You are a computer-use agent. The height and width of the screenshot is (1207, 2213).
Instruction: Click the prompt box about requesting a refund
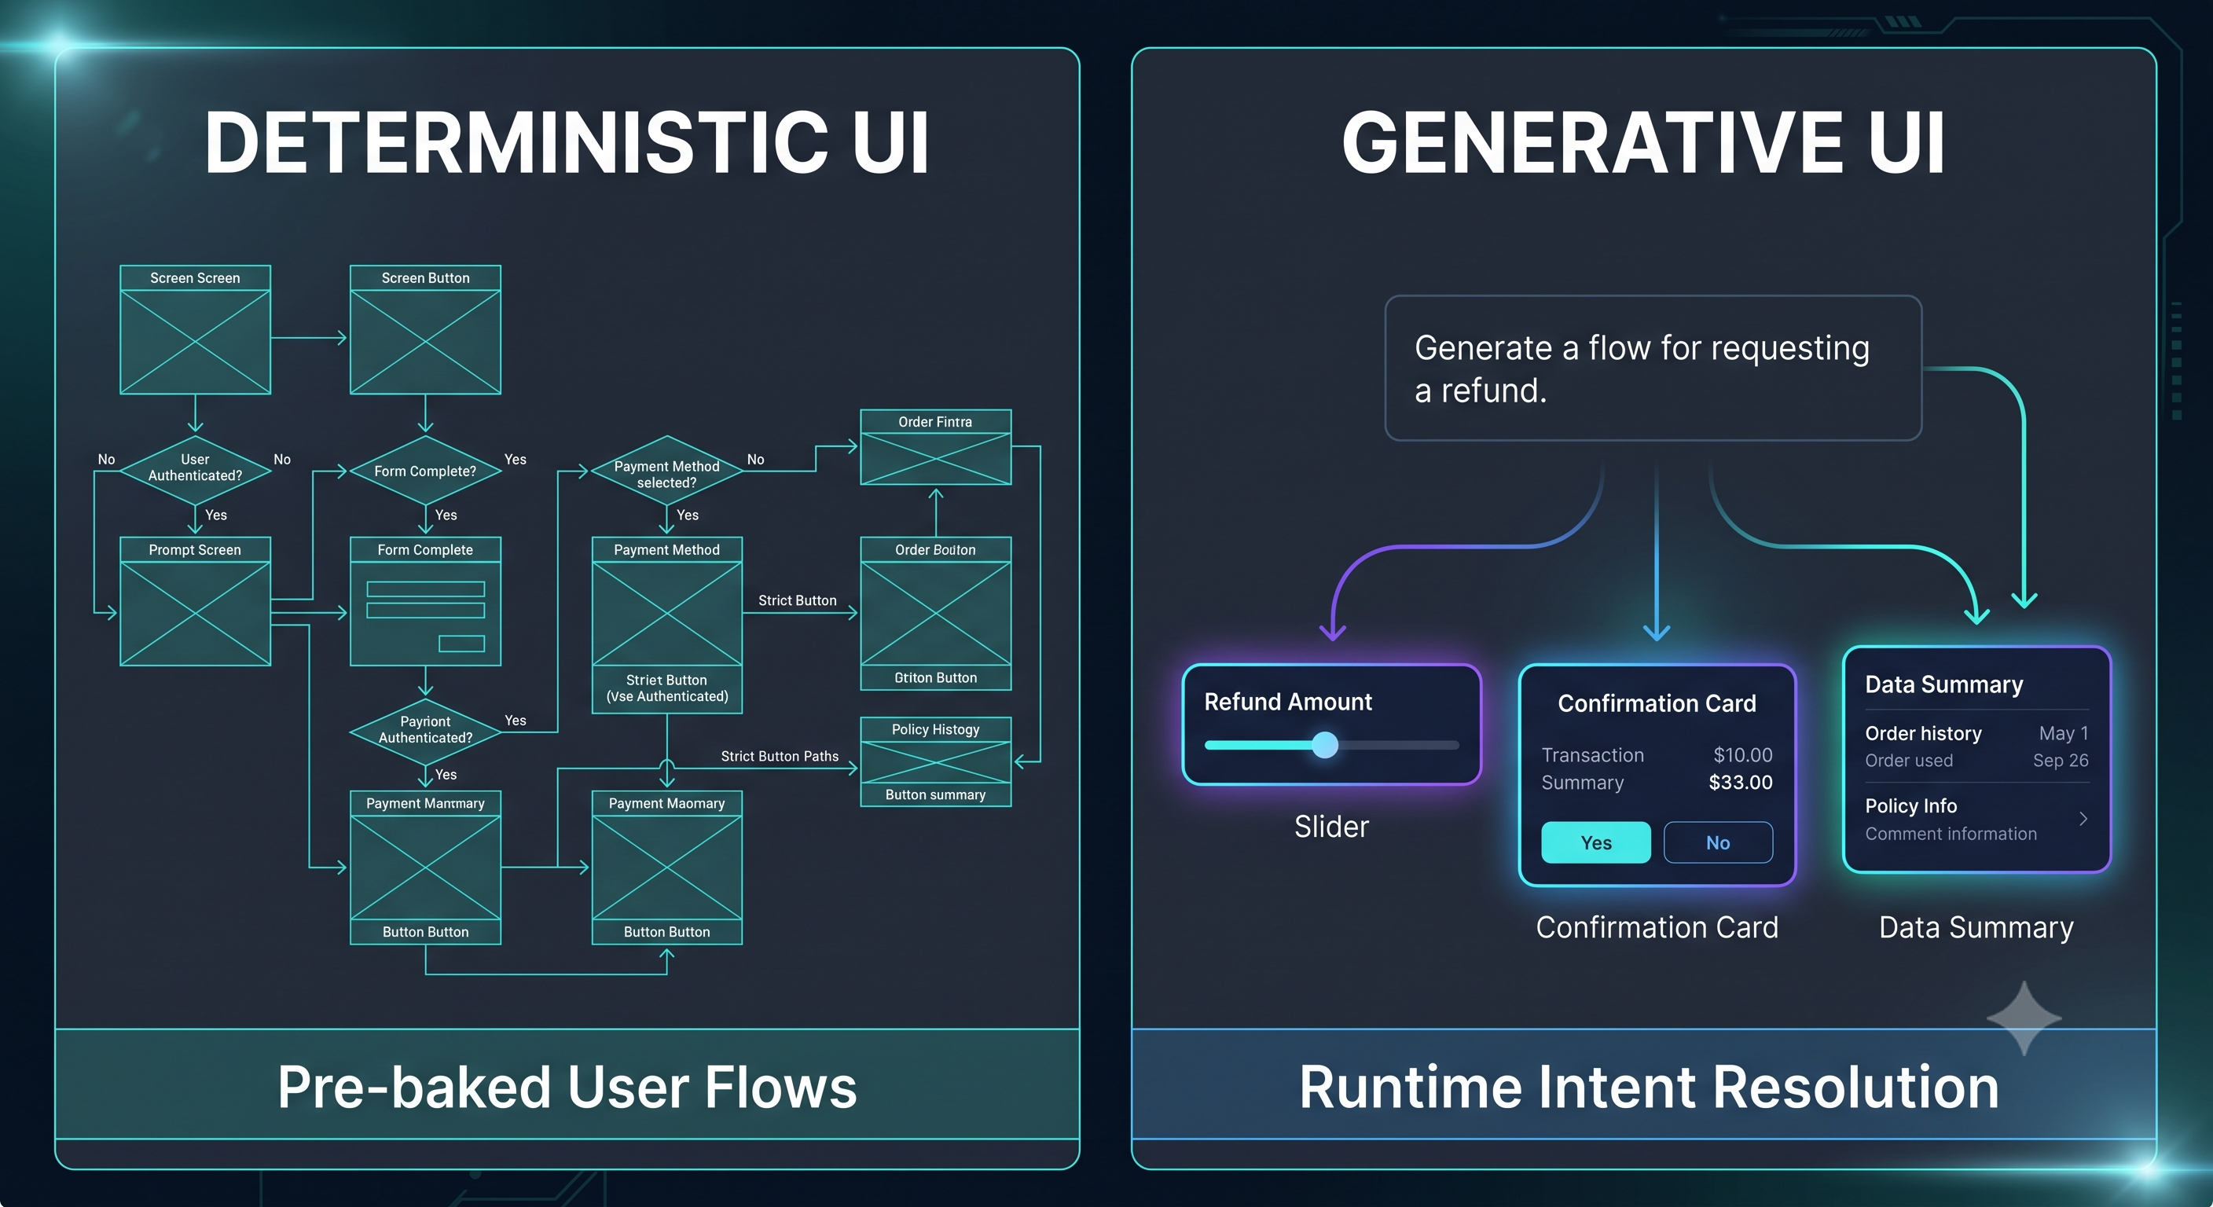point(1653,368)
